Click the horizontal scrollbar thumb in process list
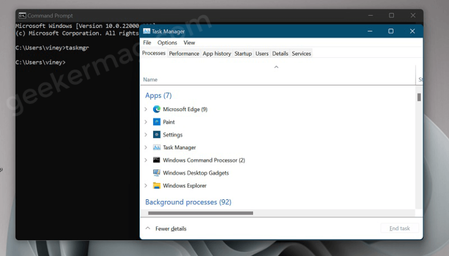Viewport: 449px width, 256px height. coord(201,213)
